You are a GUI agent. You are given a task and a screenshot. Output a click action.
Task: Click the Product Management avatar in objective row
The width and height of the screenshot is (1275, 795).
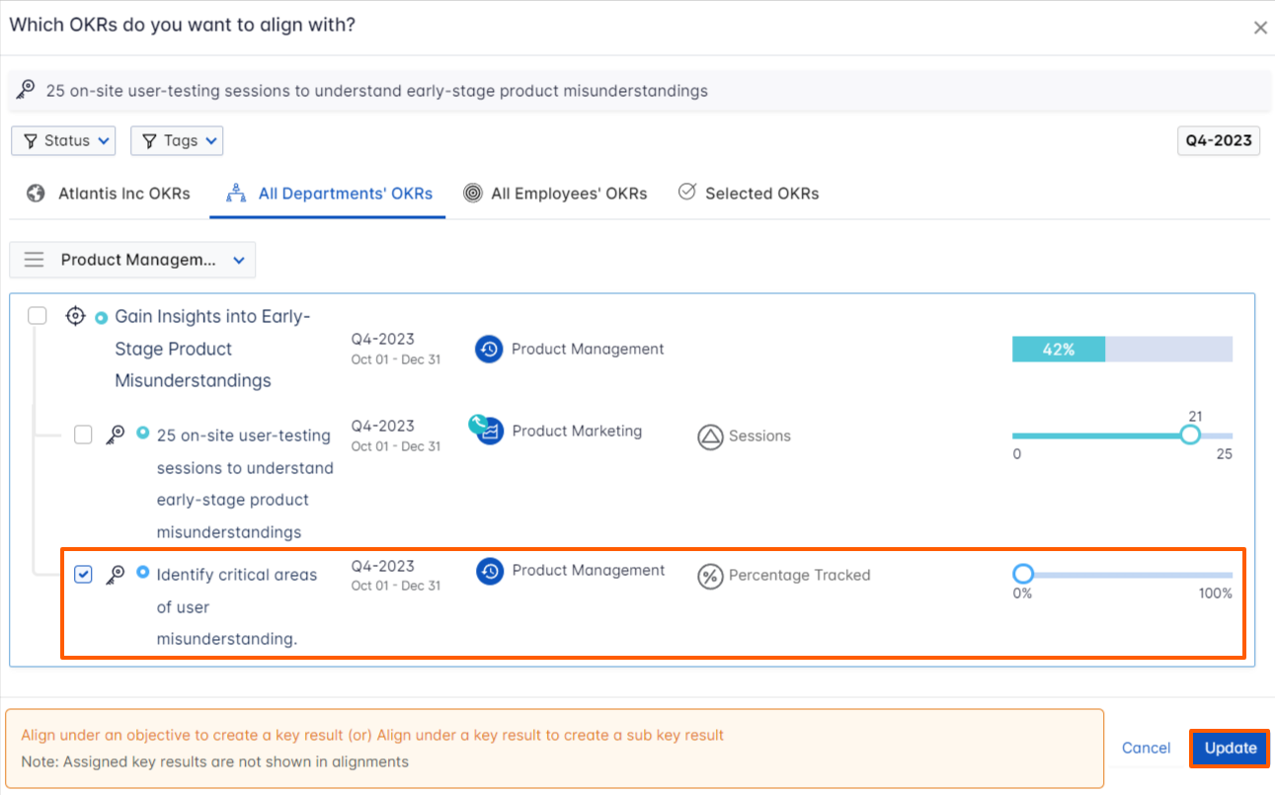click(x=490, y=349)
